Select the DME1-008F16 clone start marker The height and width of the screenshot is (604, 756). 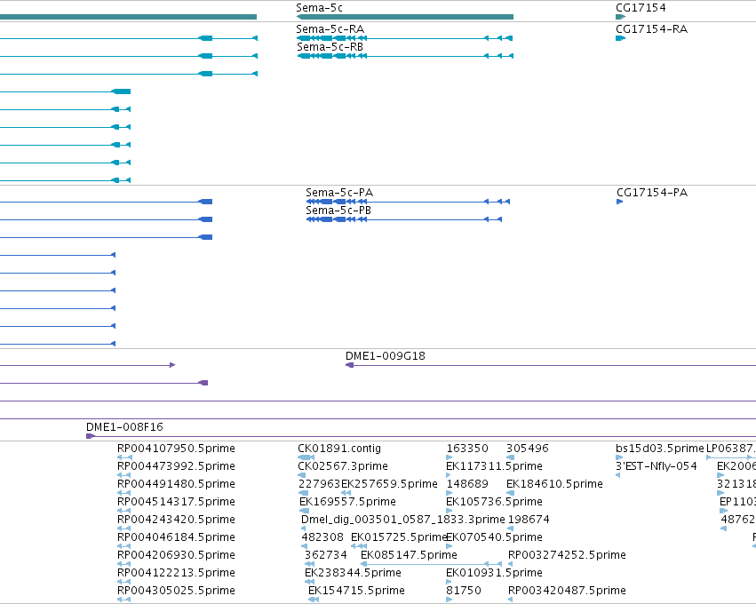pos(90,436)
